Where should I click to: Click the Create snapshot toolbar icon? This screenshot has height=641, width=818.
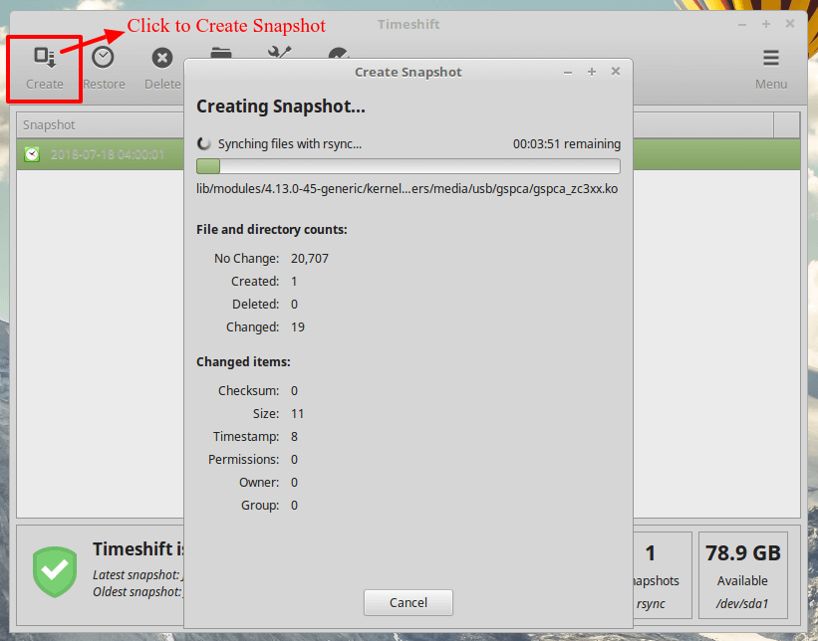[45, 58]
